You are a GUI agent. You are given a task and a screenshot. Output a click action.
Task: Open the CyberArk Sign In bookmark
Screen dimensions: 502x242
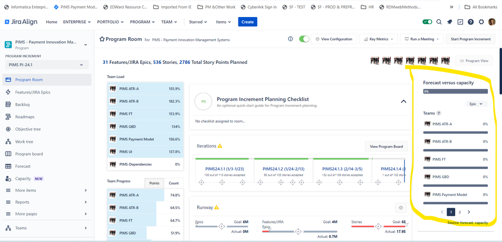[259, 7]
